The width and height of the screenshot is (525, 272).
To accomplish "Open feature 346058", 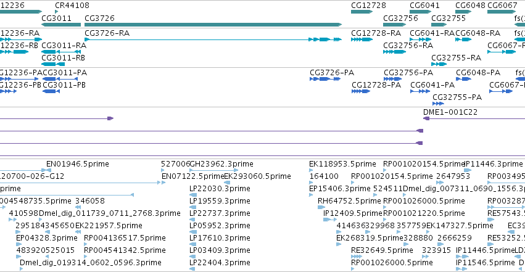I will [x=90, y=201].
